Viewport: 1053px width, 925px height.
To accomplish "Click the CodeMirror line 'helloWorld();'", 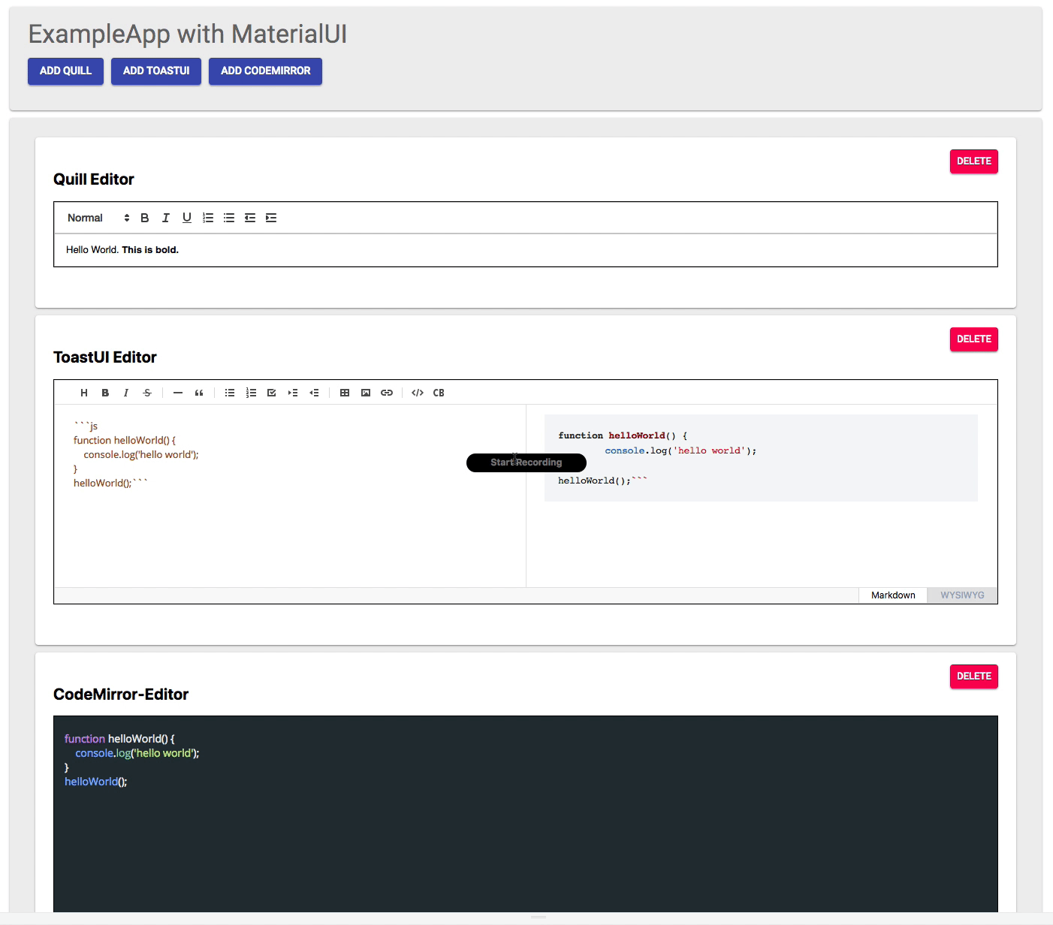I will (96, 782).
